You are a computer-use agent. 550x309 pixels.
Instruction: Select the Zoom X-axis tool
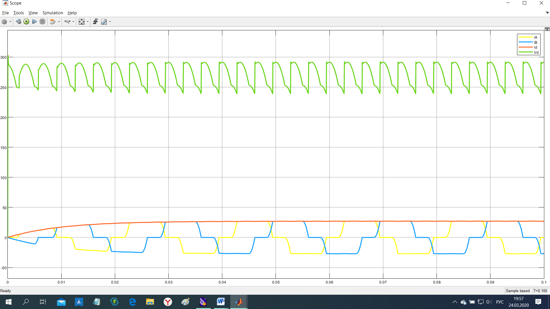click(67, 22)
